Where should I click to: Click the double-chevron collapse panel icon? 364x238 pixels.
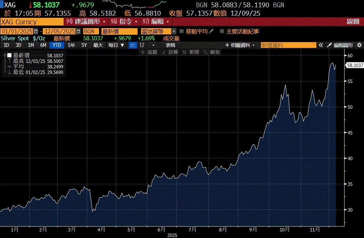point(321,45)
